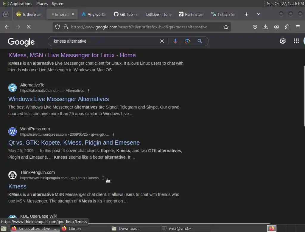Switch to the GitHub tab

[127, 14]
